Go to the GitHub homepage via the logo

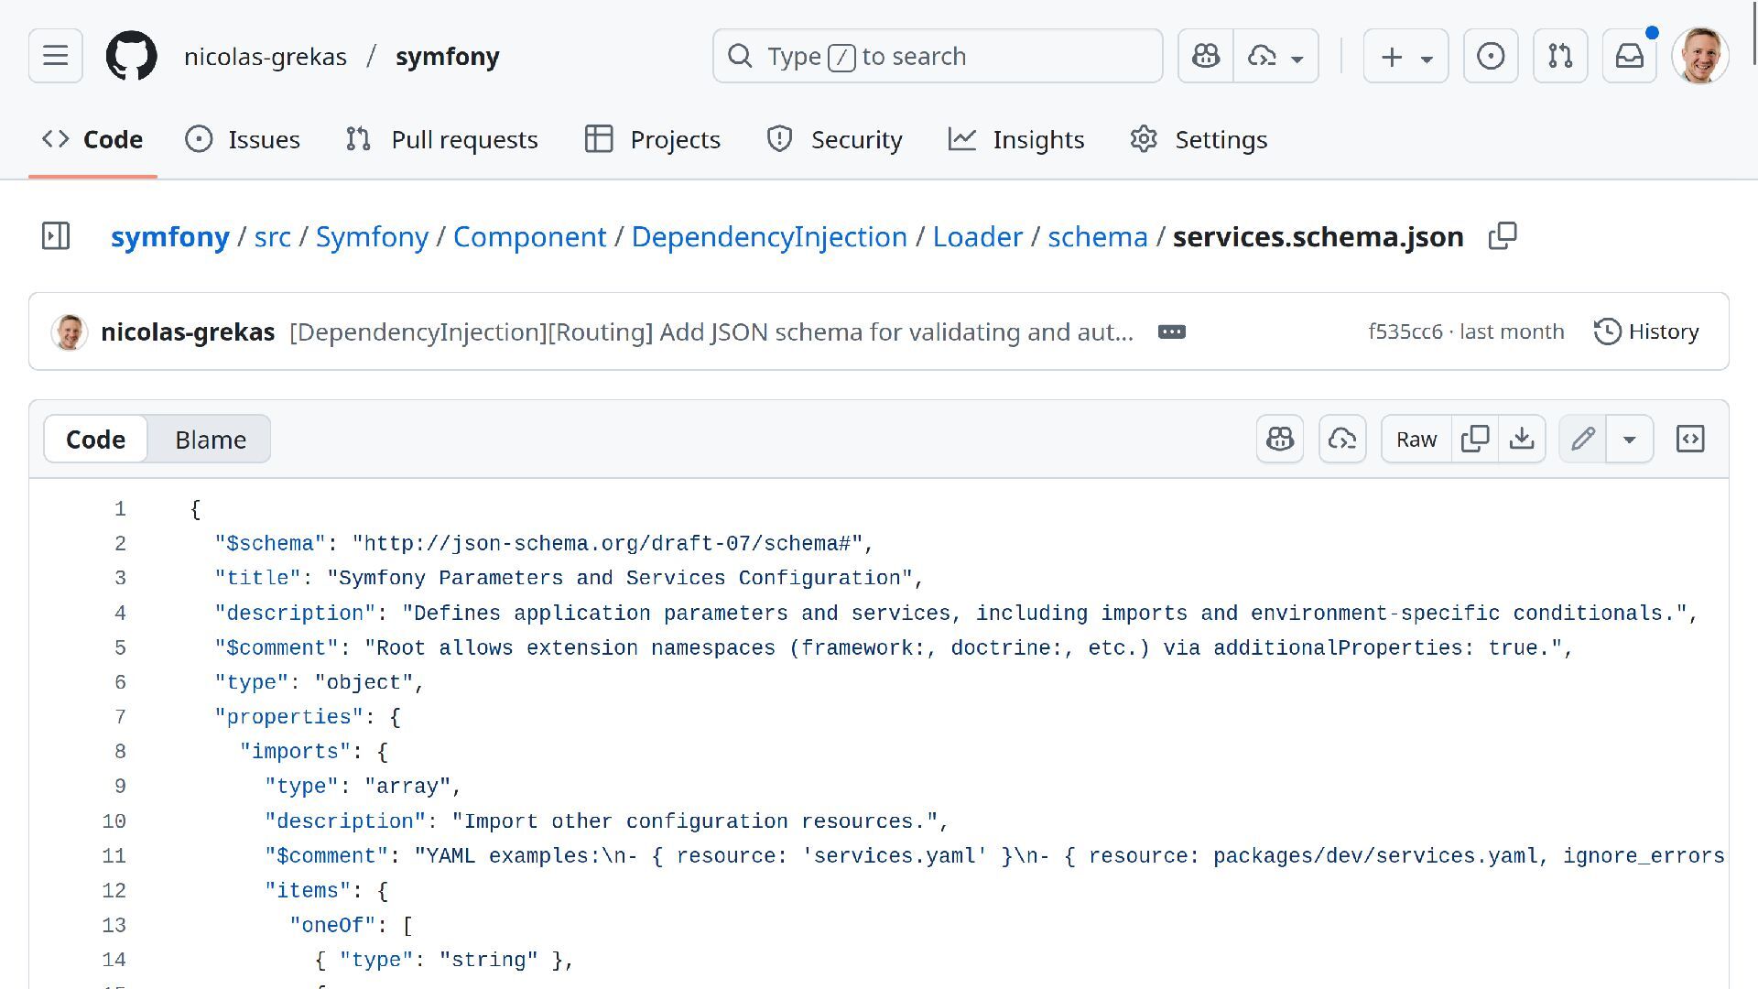tap(131, 56)
